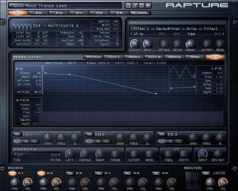Toggle EQ 3 On button
The image size is (238, 191).
click(x=162, y=134)
